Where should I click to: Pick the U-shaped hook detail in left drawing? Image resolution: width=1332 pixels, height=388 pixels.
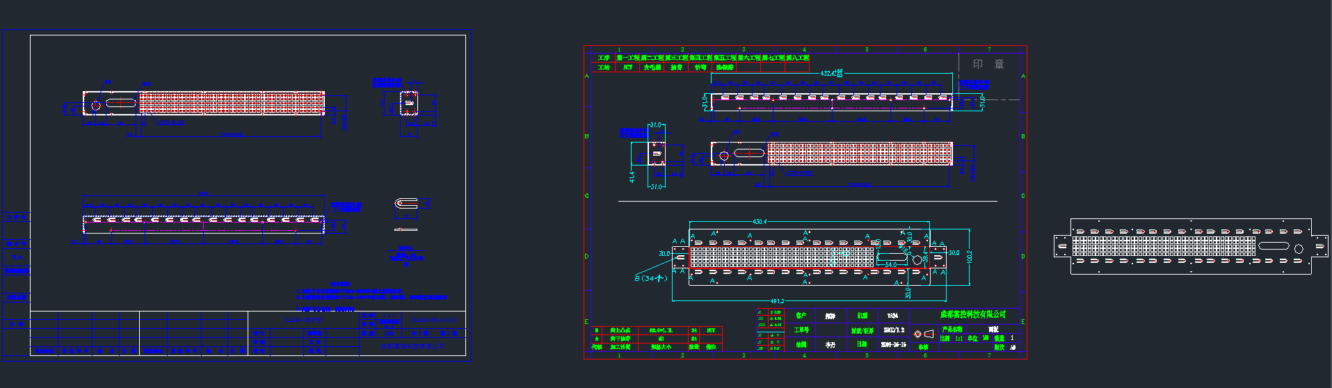point(406,204)
